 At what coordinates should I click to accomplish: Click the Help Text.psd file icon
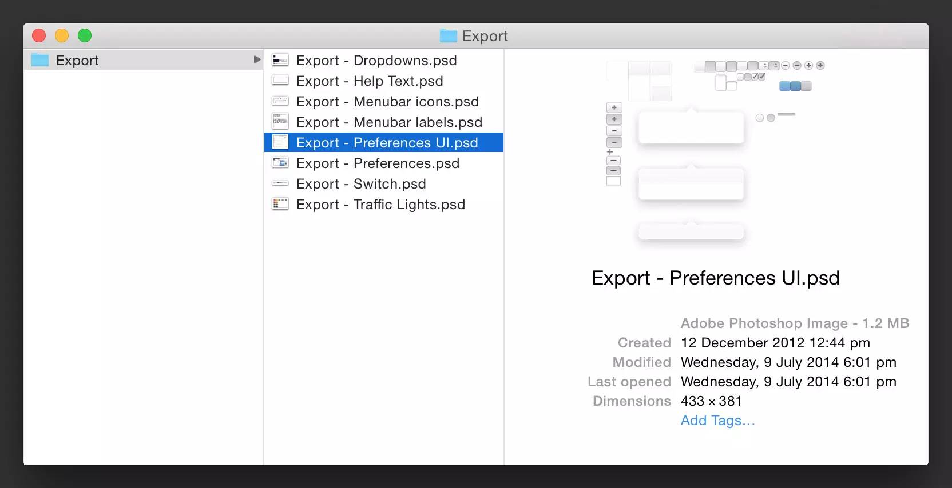pos(280,81)
